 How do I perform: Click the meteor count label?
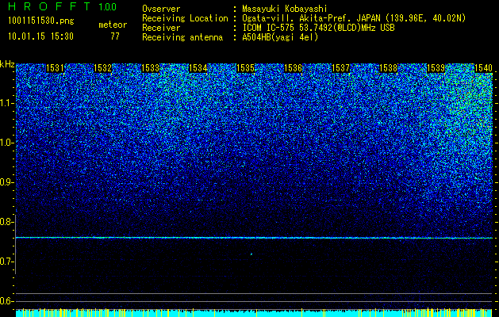113,25
